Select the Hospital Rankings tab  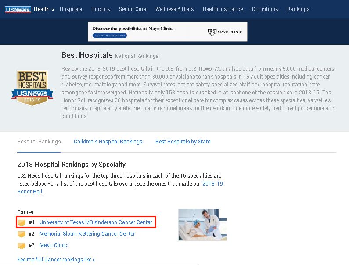tap(39, 142)
